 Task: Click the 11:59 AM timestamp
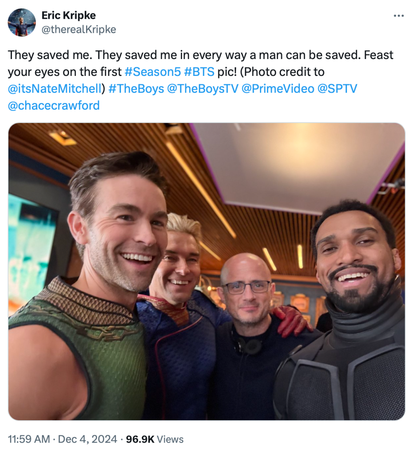coord(29,439)
